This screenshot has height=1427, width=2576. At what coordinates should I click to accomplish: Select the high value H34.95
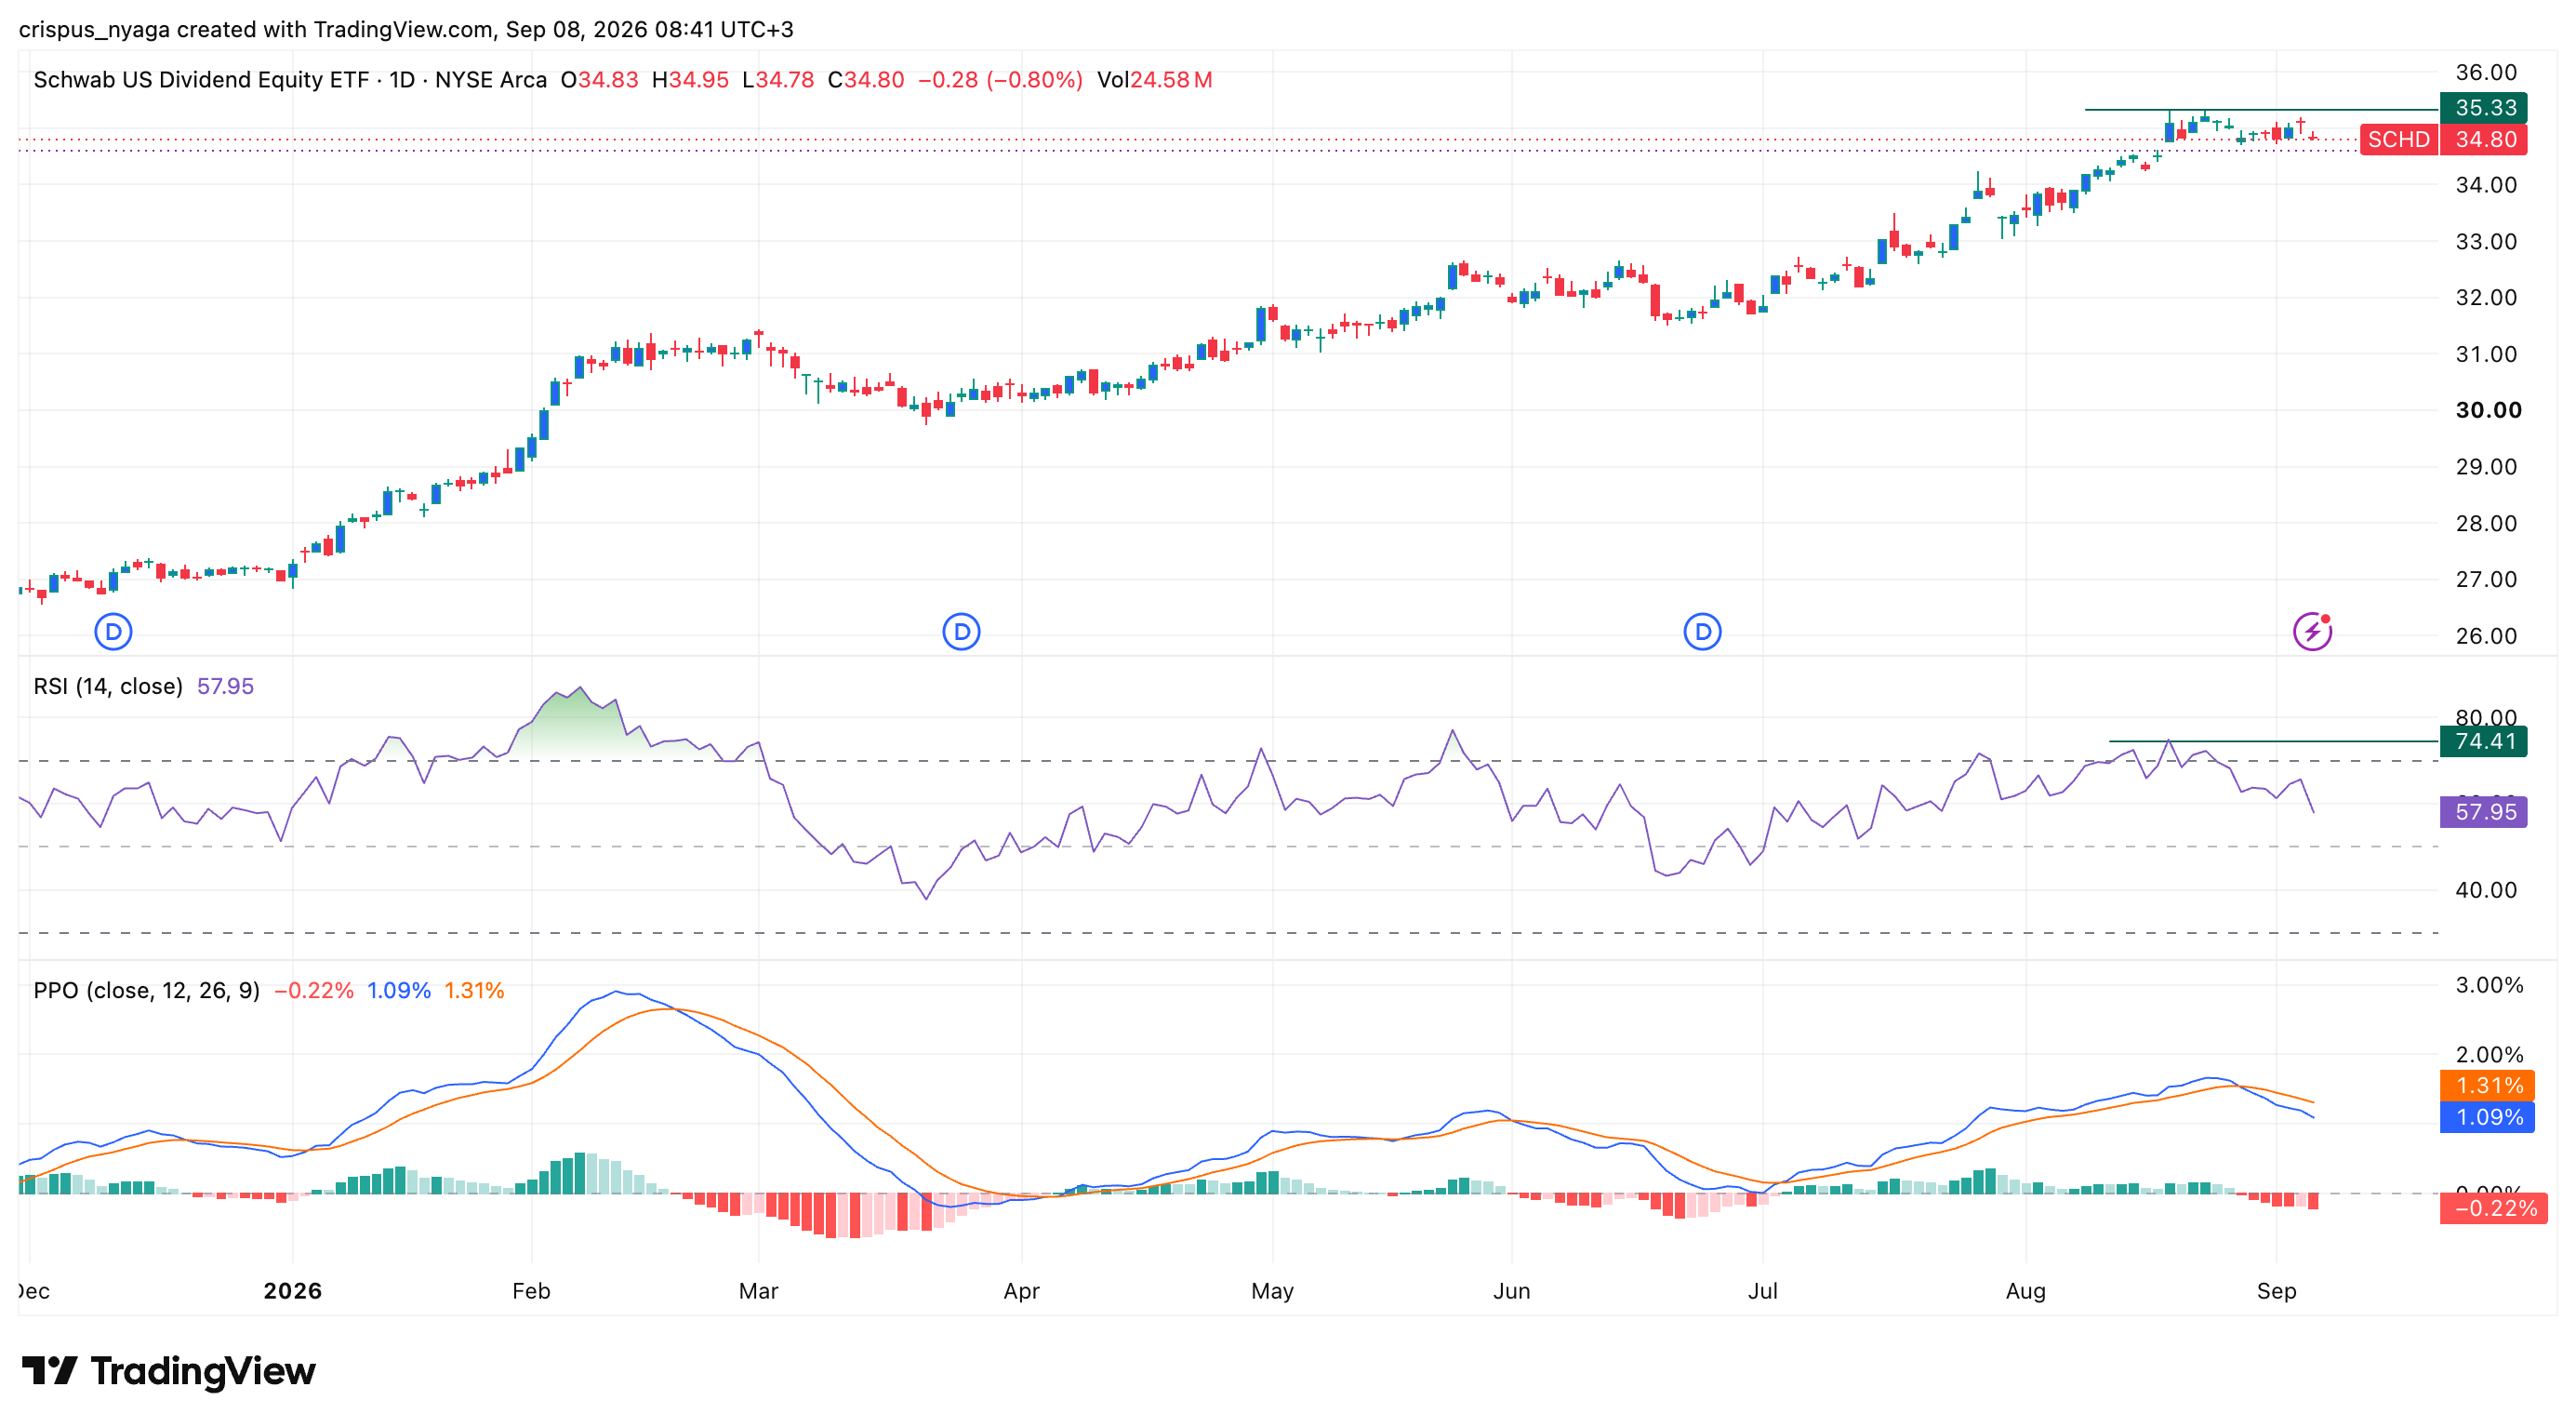pyautogui.click(x=690, y=80)
